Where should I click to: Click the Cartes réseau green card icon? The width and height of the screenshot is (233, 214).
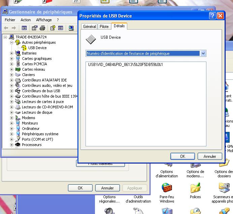pyautogui.click(x=18, y=69)
